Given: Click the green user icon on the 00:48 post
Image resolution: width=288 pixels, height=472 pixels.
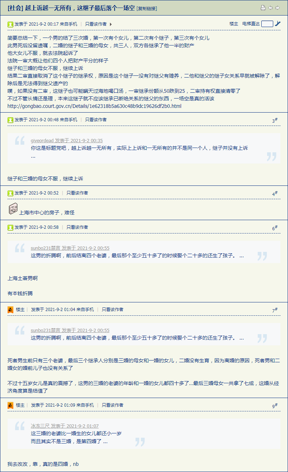Looking at the screenshot, I should pos(10,120).
